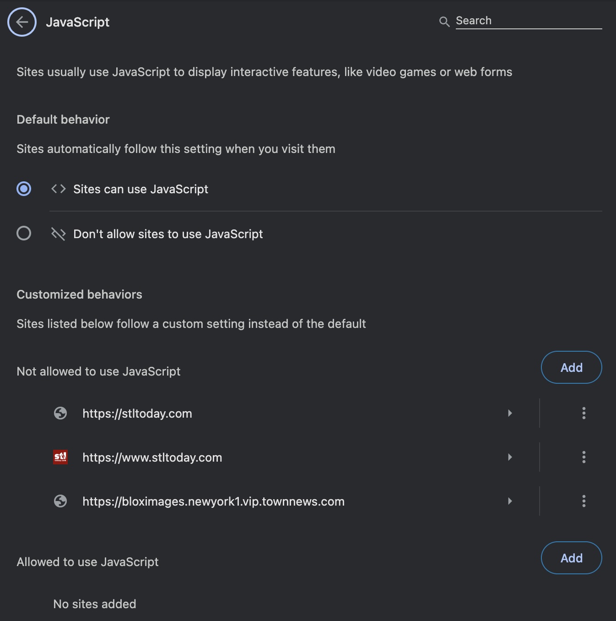Screen dimensions: 616x621
Task: Focus the Search settings field
Action: click(x=529, y=21)
